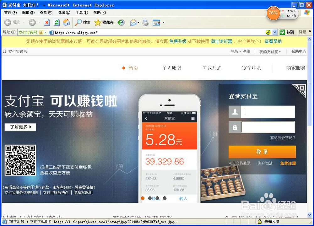Expand the toolbar chevron next to 链接
Image resolution: width=314 pixels, height=226 pixels.
point(310,31)
